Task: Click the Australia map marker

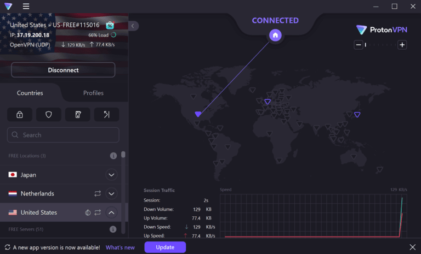Action: [x=354, y=157]
